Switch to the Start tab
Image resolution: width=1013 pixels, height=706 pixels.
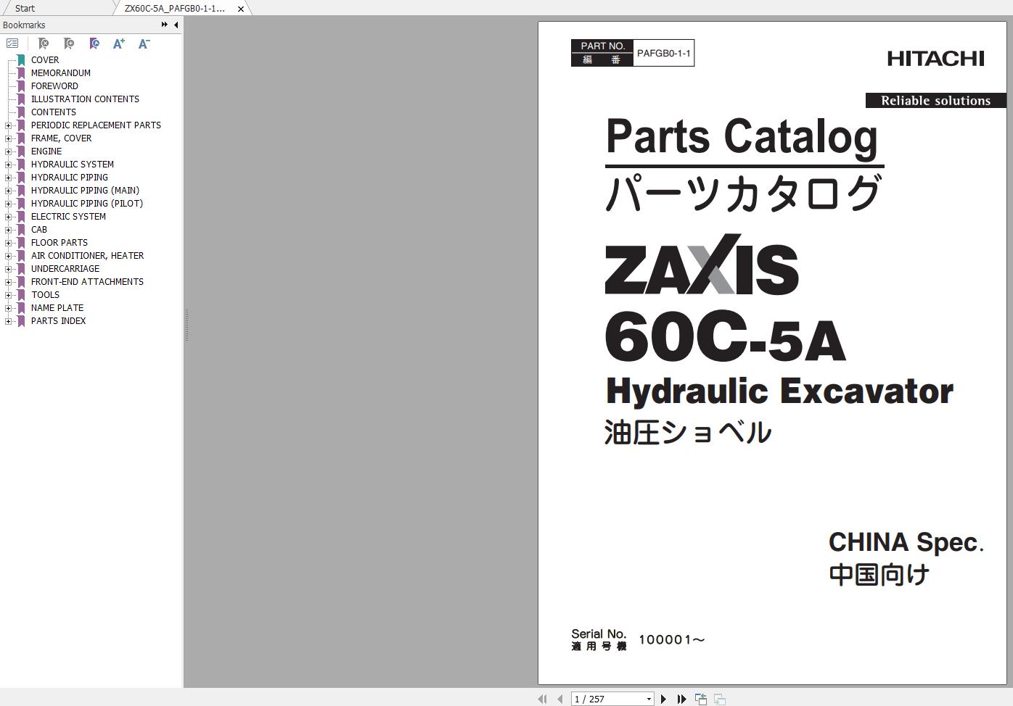(25, 8)
